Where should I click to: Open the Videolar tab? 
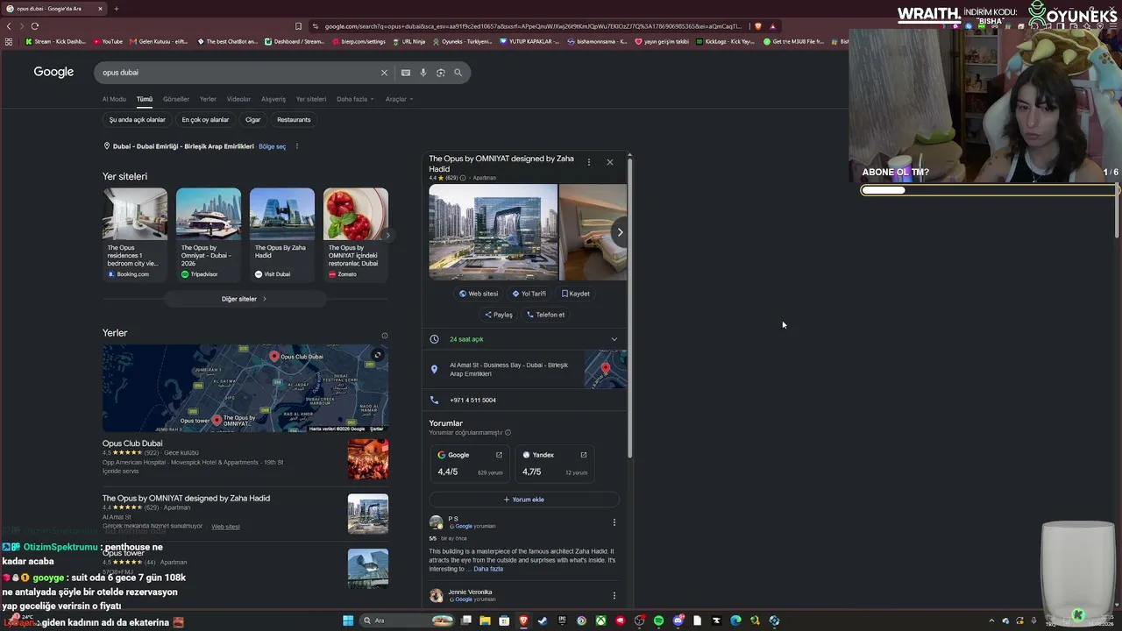(238, 99)
